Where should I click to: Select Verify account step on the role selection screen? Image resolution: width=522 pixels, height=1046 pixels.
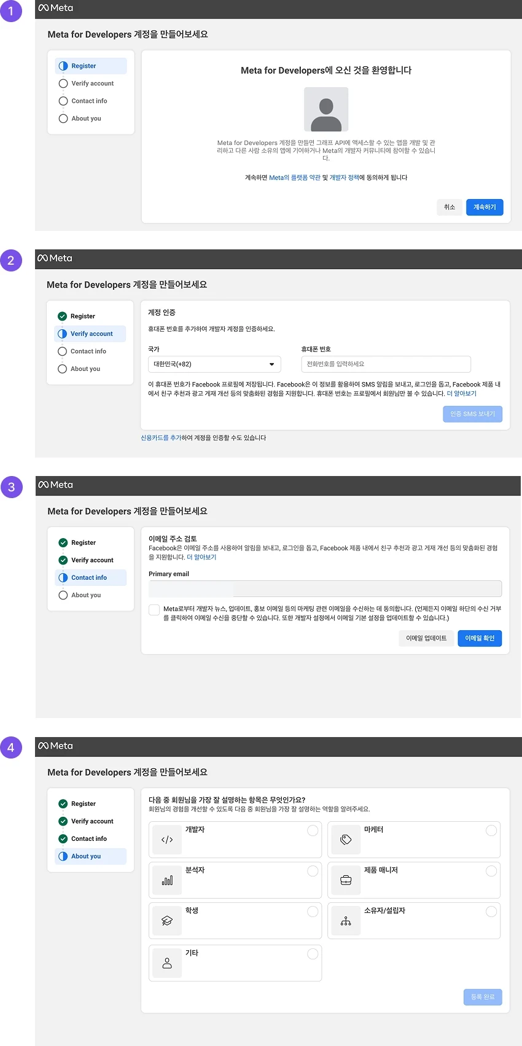tap(91, 821)
